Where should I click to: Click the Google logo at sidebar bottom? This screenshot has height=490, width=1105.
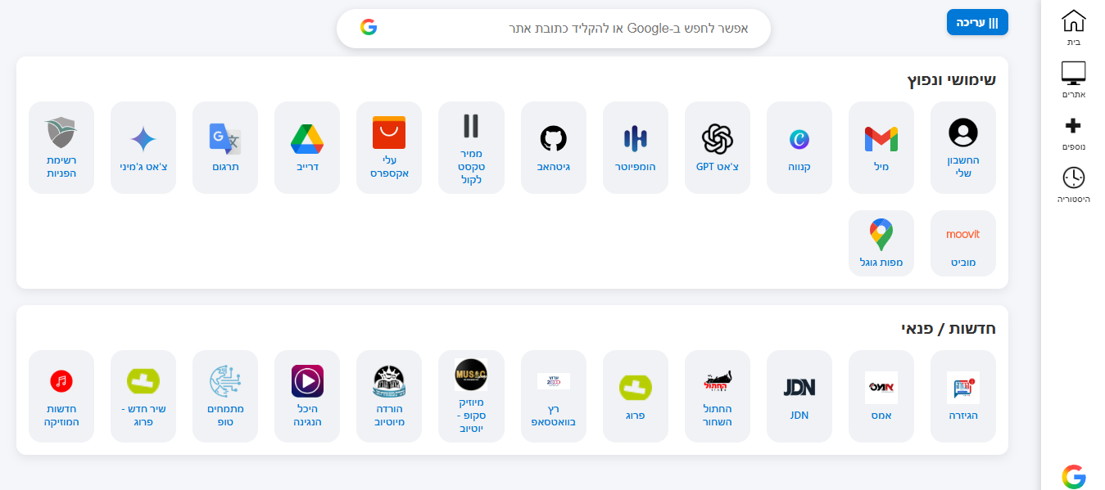[1073, 476]
